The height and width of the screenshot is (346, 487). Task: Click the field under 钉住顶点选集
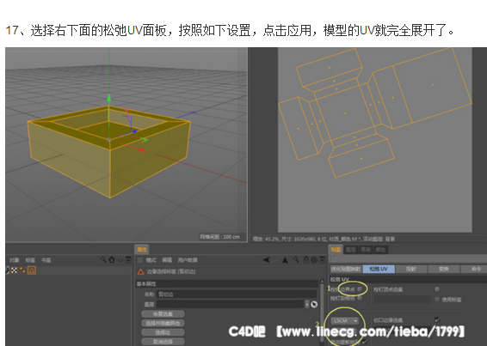402,299
